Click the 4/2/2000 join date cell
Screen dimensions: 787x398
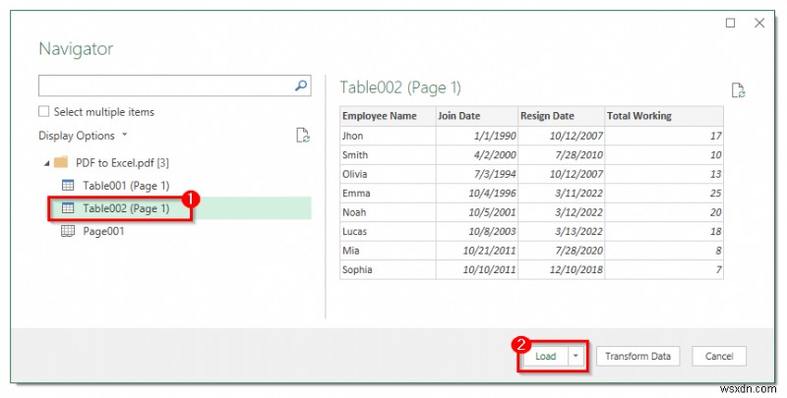pos(476,155)
